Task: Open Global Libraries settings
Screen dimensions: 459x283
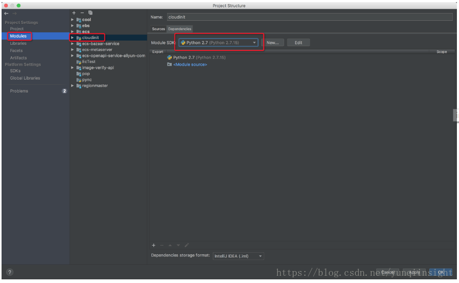Action: 25,78
